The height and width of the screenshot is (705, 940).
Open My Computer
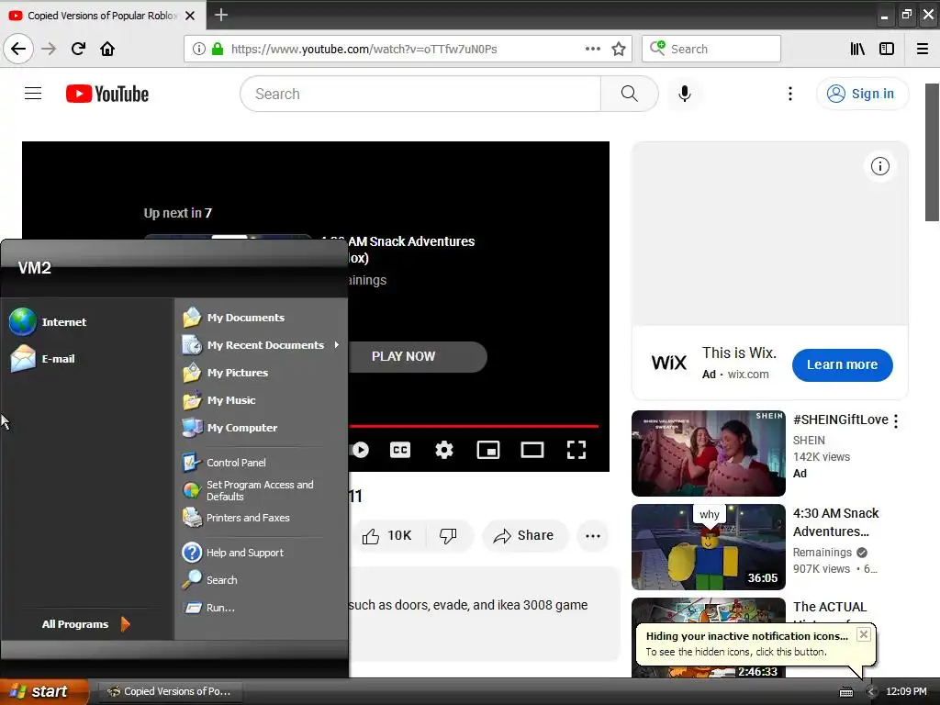click(x=230, y=428)
